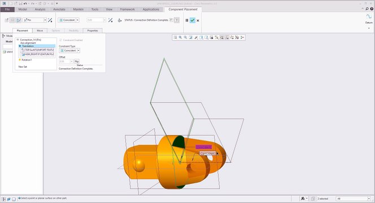Click flip connection icon next to Pin dropdown
The image size is (375, 203).
pyautogui.click(x=50, y=20)
